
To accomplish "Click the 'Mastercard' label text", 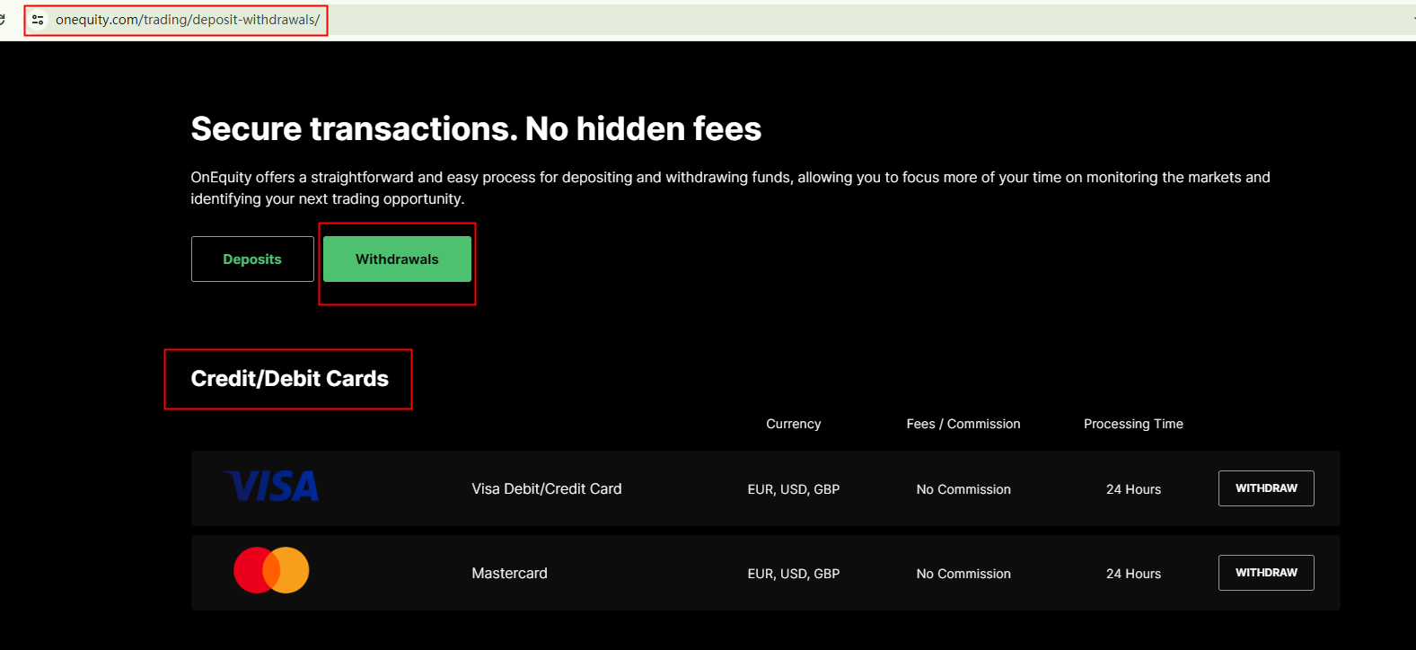I will click(509, 574).
